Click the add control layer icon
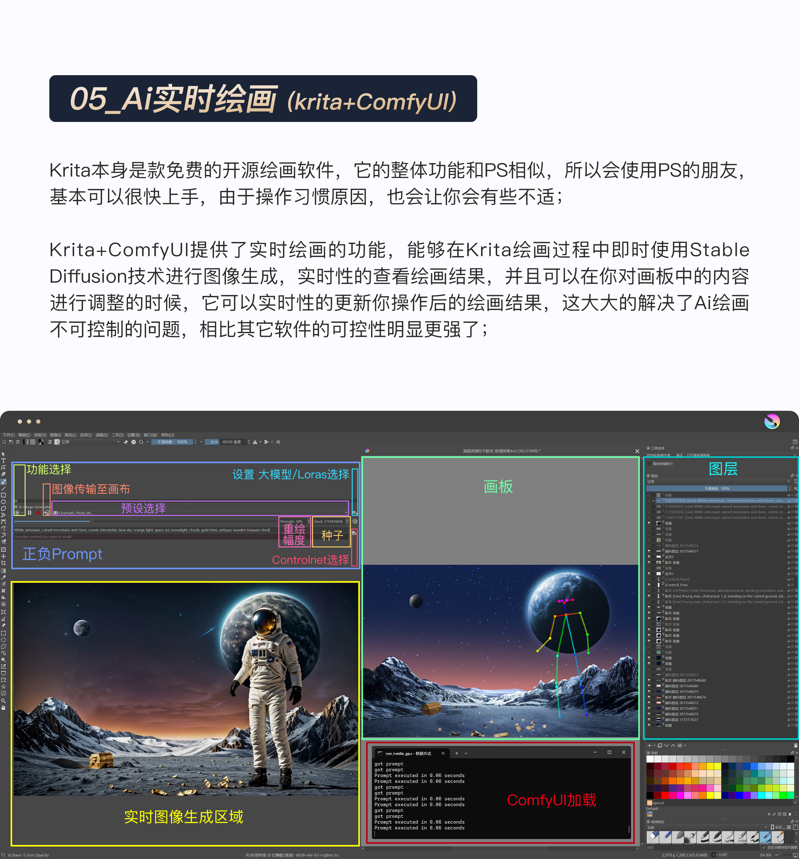The image size is (799, 859). 354,533
